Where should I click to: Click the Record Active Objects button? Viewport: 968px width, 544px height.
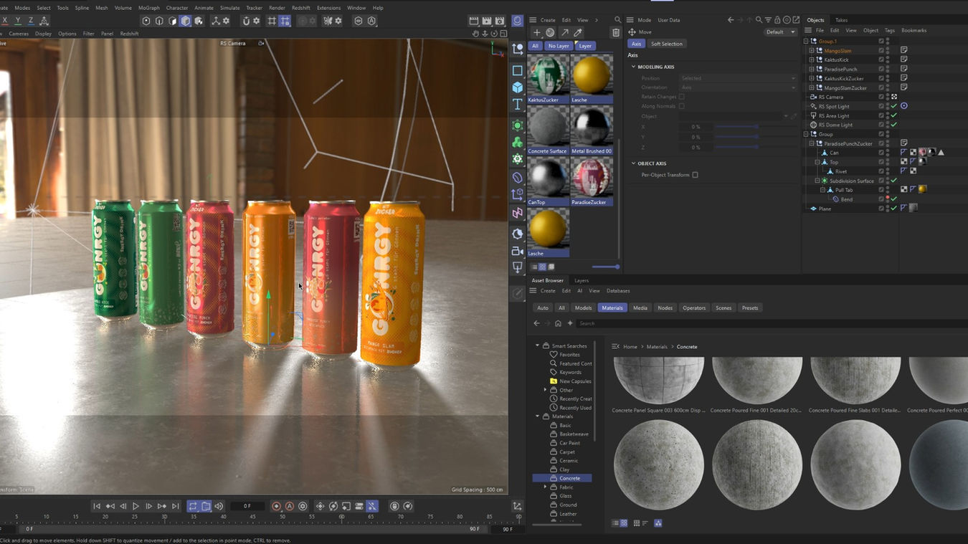276,506
